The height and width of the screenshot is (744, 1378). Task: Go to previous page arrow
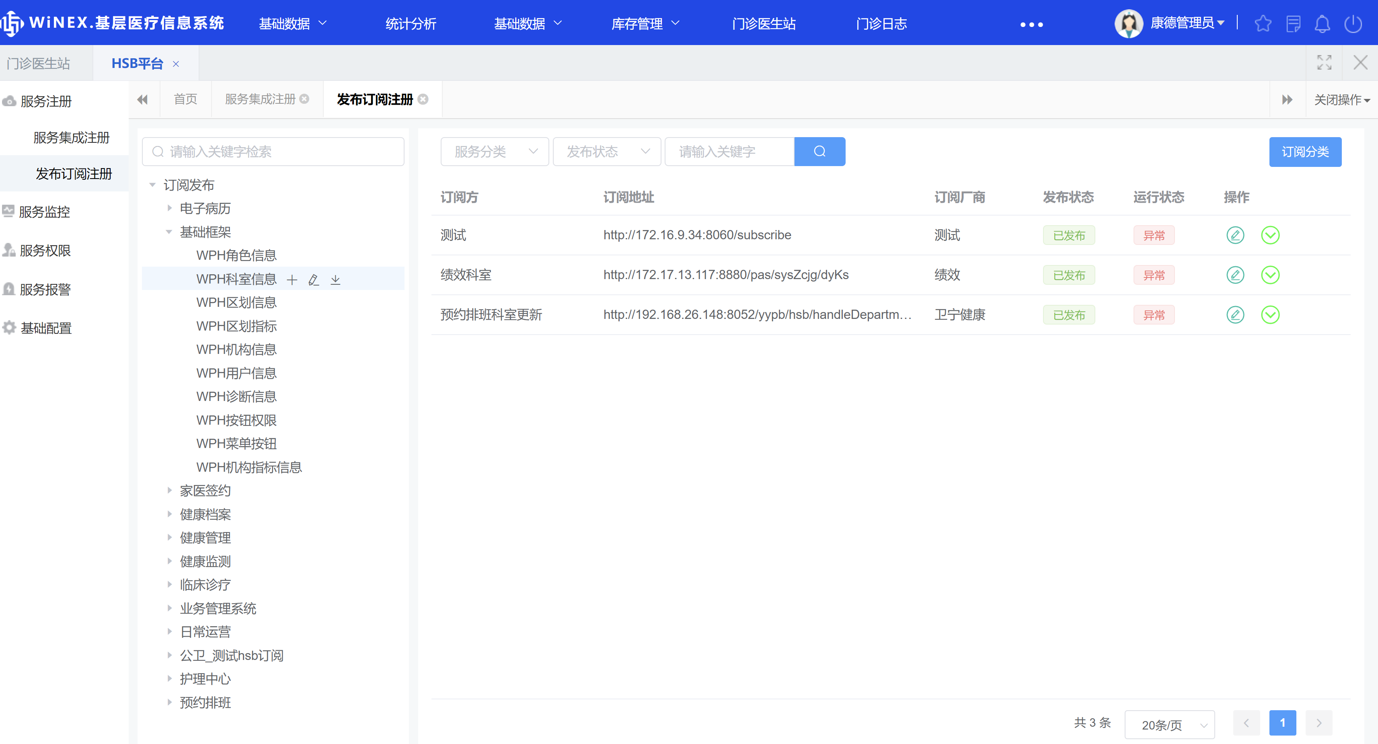tap(1247, 723)
